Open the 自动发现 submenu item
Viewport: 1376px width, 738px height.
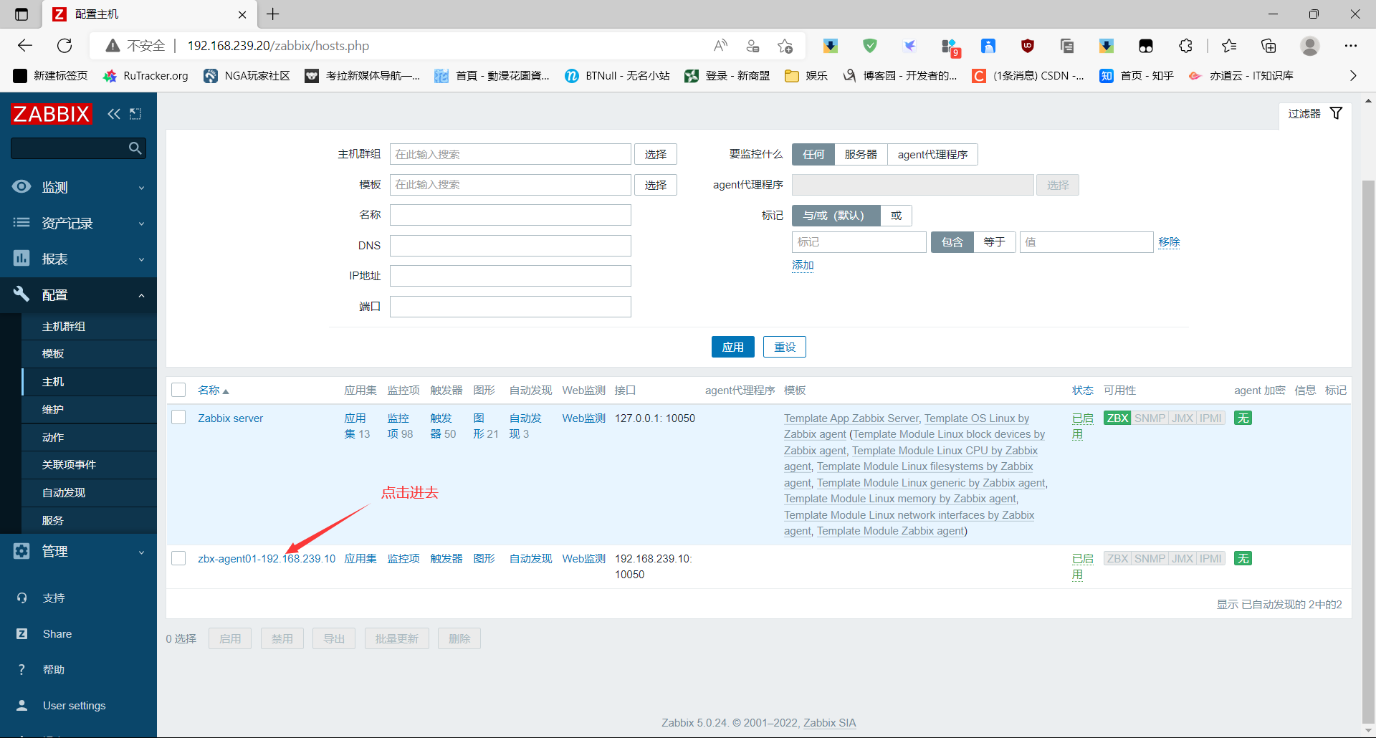[89, 493]
